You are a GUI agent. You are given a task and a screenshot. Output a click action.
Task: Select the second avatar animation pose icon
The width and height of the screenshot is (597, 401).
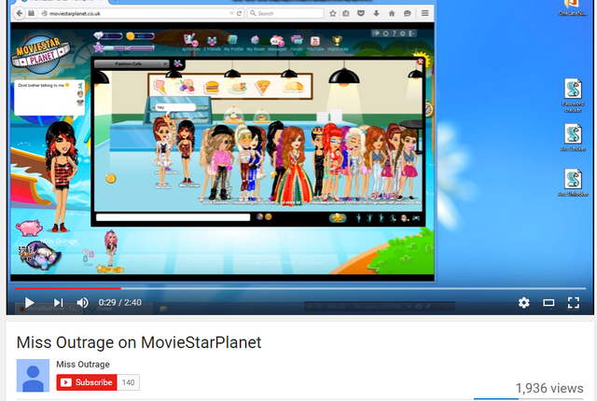tap(369, 218)
